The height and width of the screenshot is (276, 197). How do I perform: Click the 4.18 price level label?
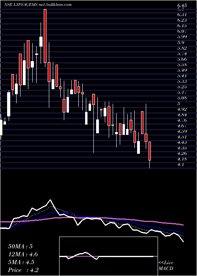tap(182, 159)
